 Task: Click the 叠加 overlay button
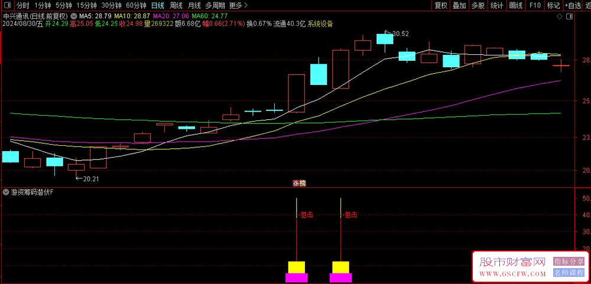tap(459, 5)
